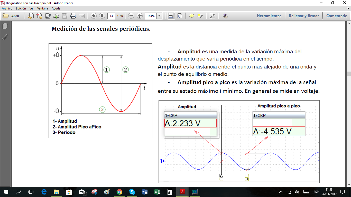
Task: Switch to the Comentario panel
Action: [x=336, y=16]
